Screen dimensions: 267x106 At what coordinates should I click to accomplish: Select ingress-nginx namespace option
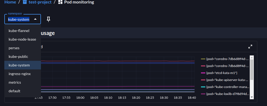pyautogui.click(x=23, y=74)
